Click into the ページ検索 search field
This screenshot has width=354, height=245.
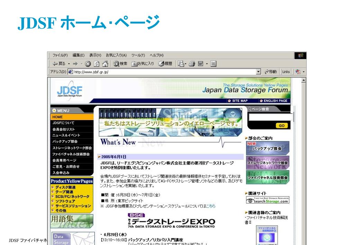click(271, 117)
